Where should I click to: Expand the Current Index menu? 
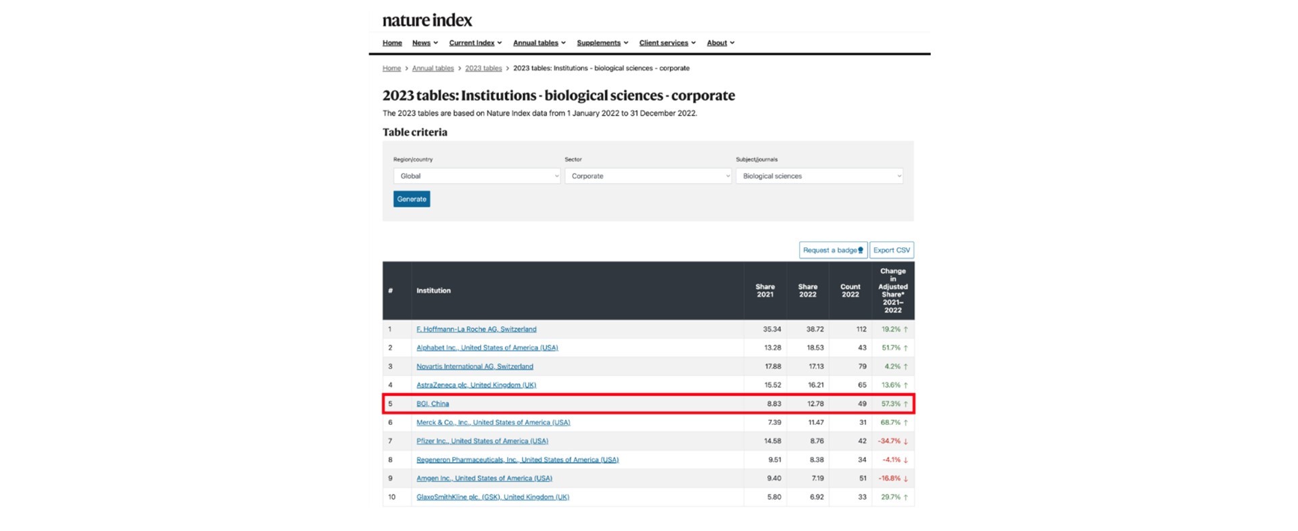click(475, 43)
